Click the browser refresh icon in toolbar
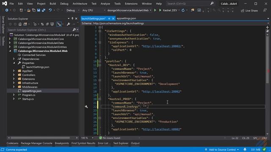This screenshot has width=271, height=152. [183, 10]
